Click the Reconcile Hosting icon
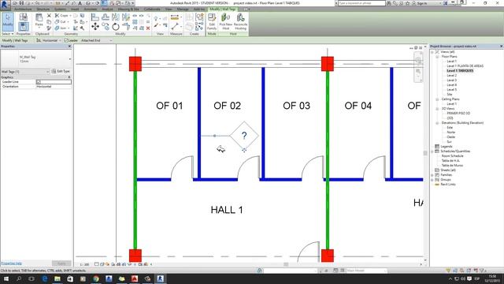 (240, 21)
